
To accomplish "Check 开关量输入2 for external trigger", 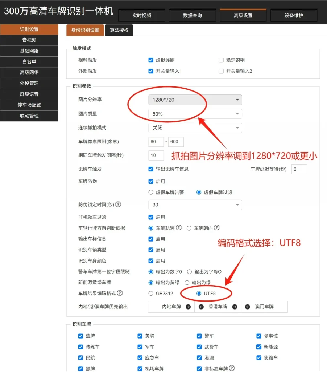I will (x=221, y=71).
